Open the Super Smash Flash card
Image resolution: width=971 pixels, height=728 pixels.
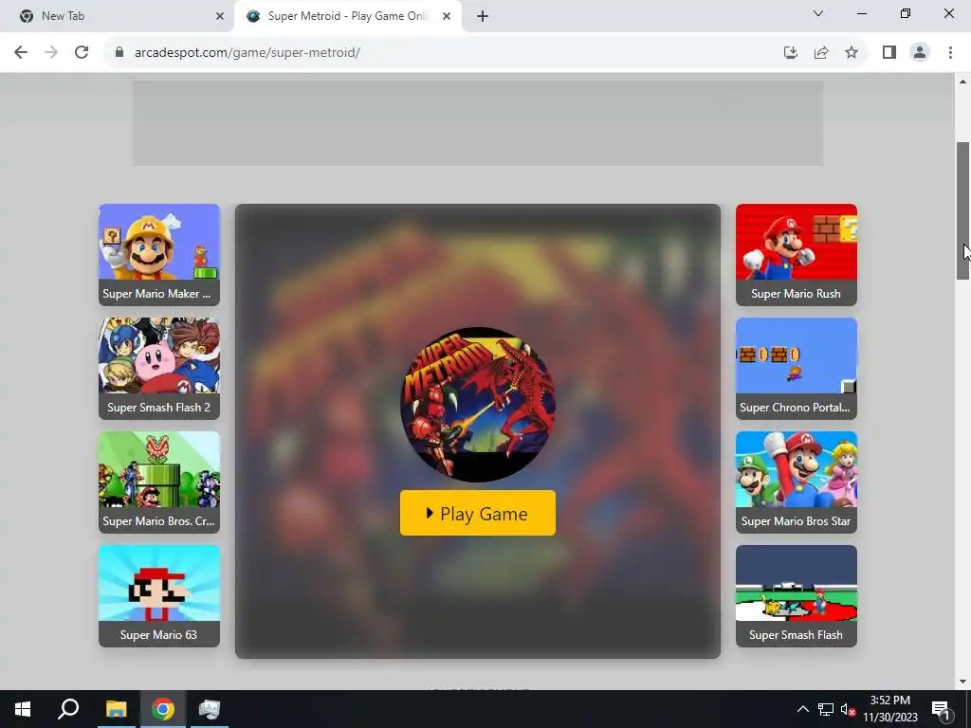797,596
